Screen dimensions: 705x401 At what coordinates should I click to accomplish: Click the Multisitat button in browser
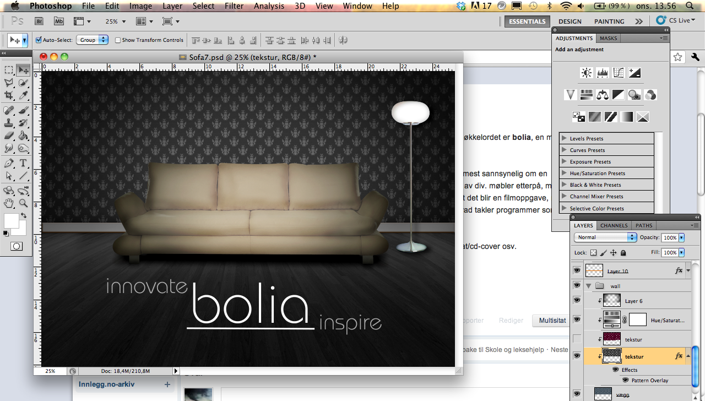pos(552,320)
